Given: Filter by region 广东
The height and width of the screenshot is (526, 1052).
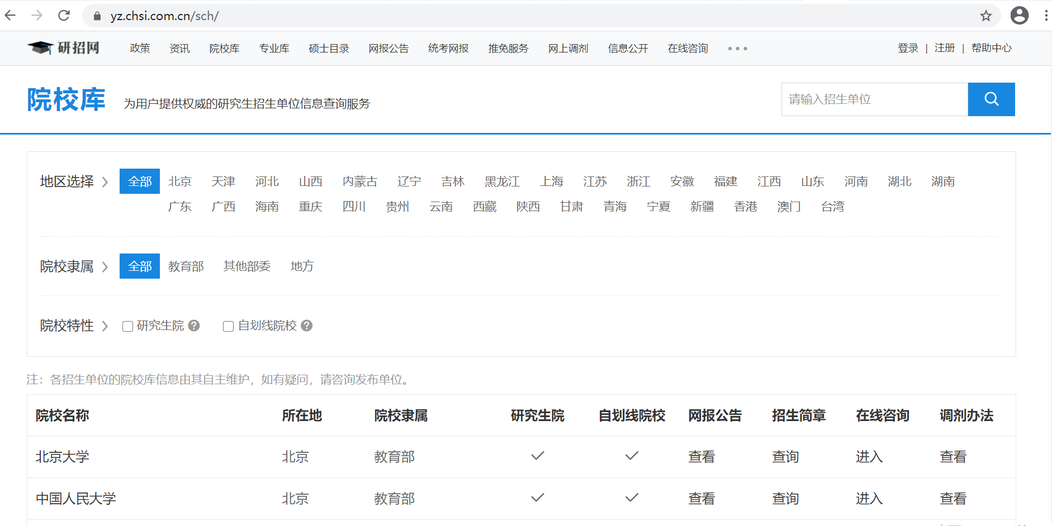Looking at the screenshot, I should point(180,207).
